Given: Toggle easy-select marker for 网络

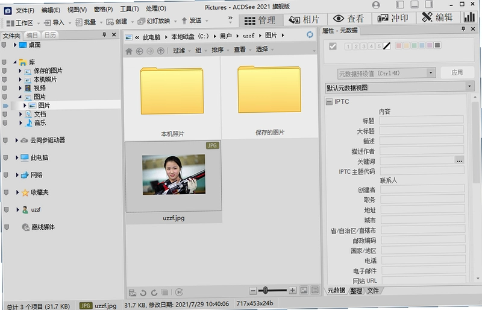Looking at the screenshot, I should point(5,175).
